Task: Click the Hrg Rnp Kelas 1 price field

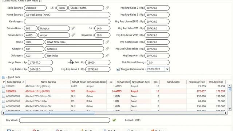Action: tap(98, 70)
